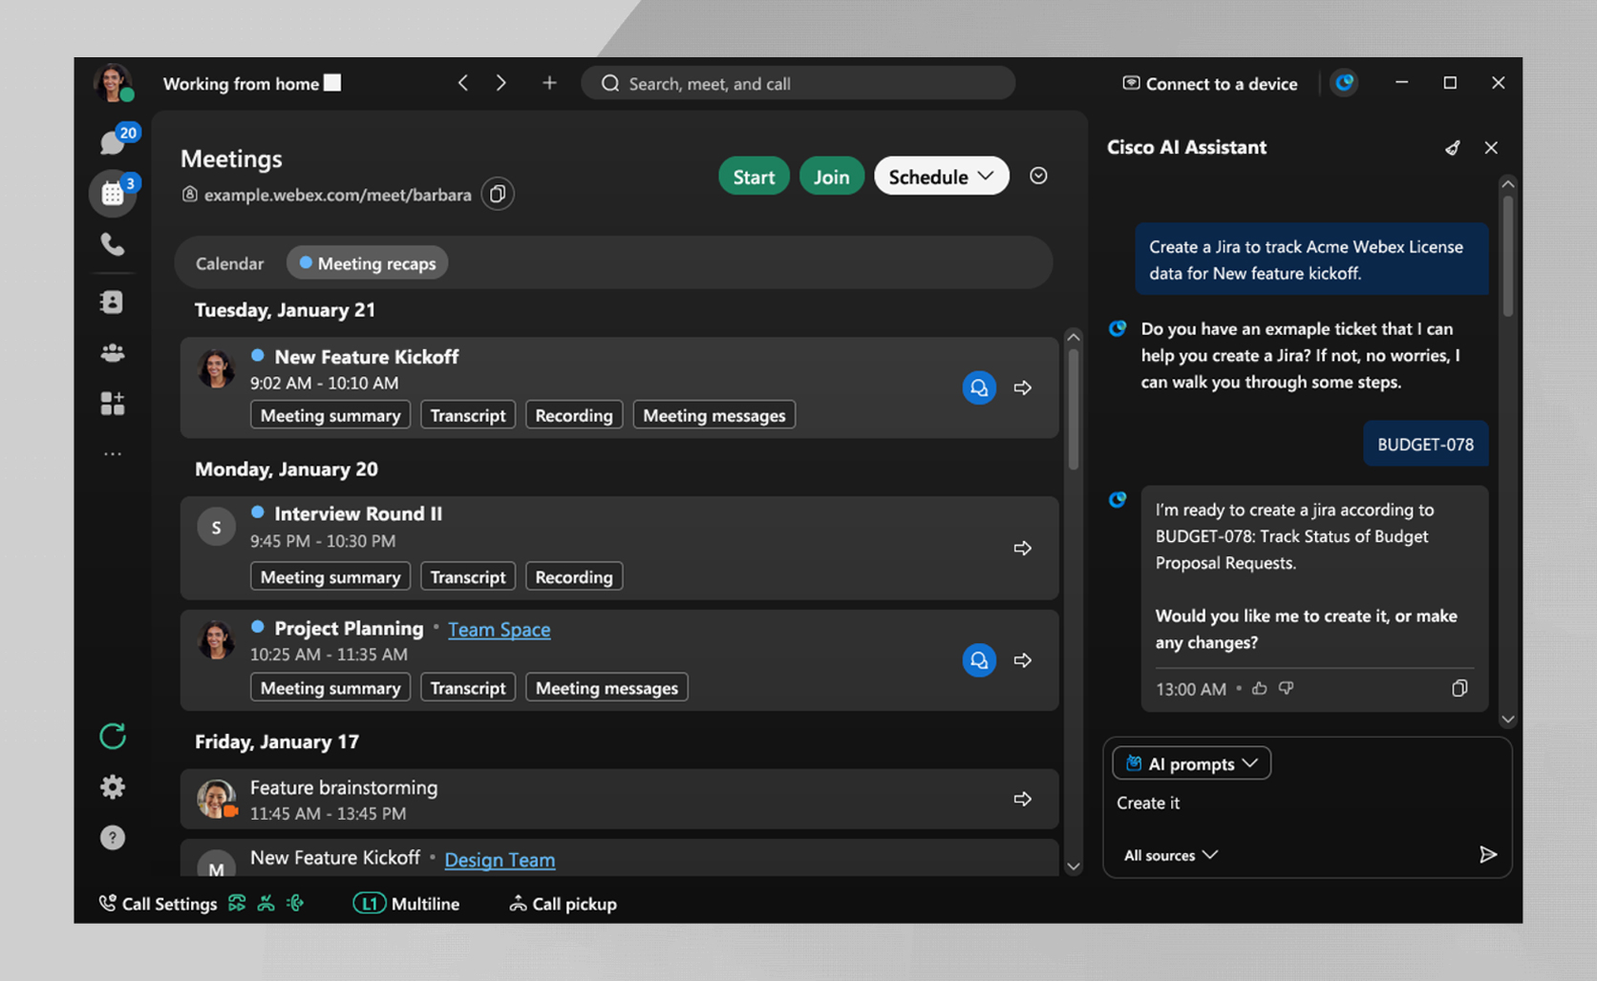Share the Interview Round II recap

point(1022,548)
